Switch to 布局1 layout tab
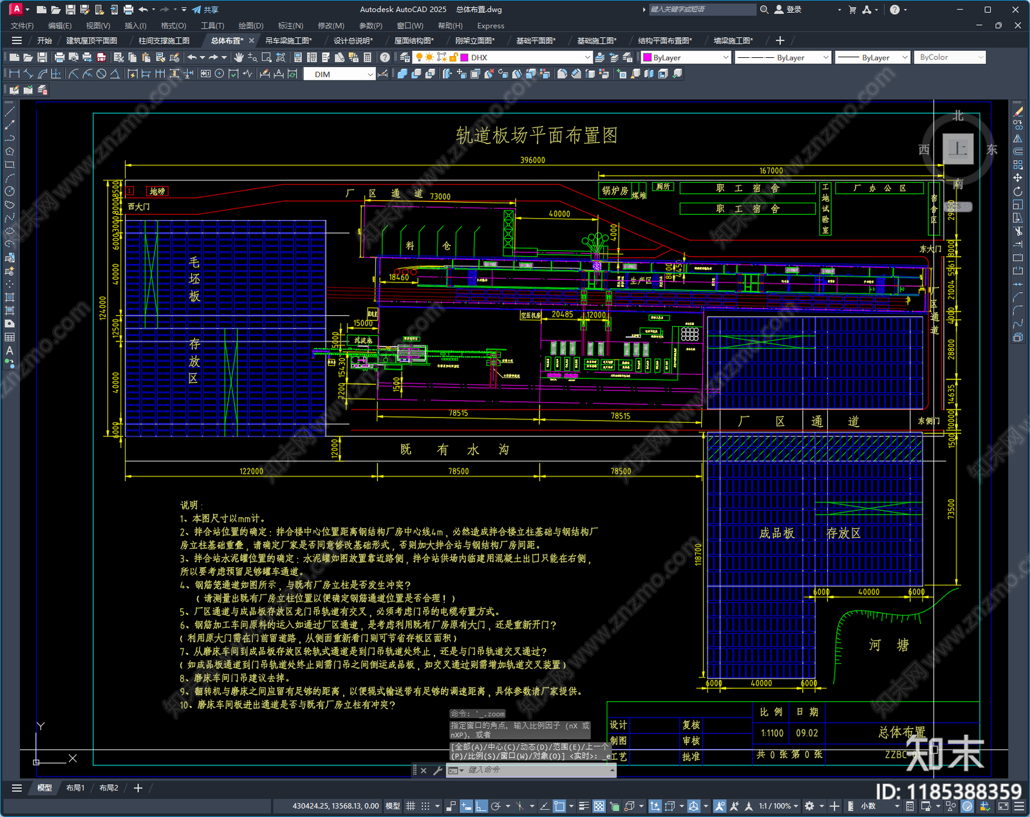 [75, 787]
